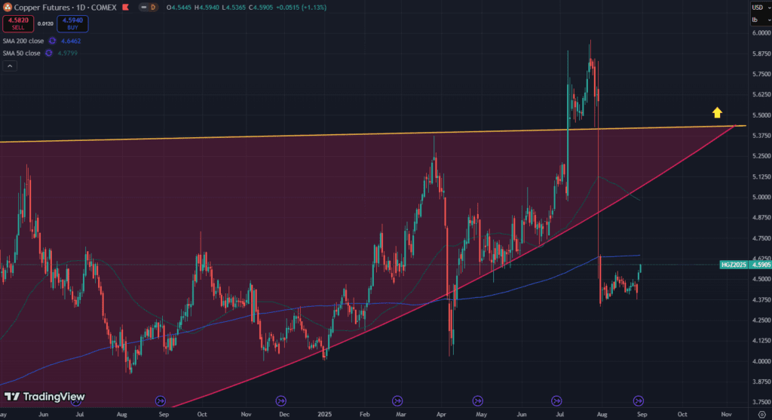This screenshot has width=772, height=420.
Task: Click the SMA 50 loading indicator icon
Action: click(49, 53)
